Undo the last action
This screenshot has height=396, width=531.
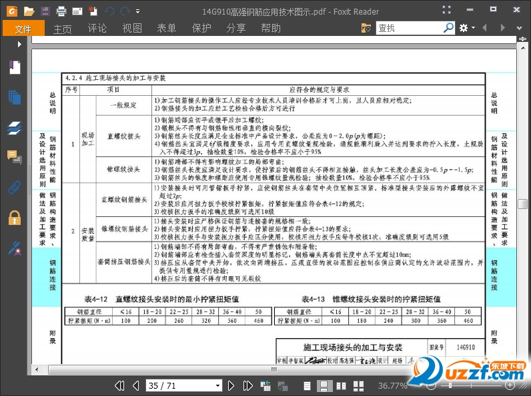pyautogui.click(x=109, y=11)
